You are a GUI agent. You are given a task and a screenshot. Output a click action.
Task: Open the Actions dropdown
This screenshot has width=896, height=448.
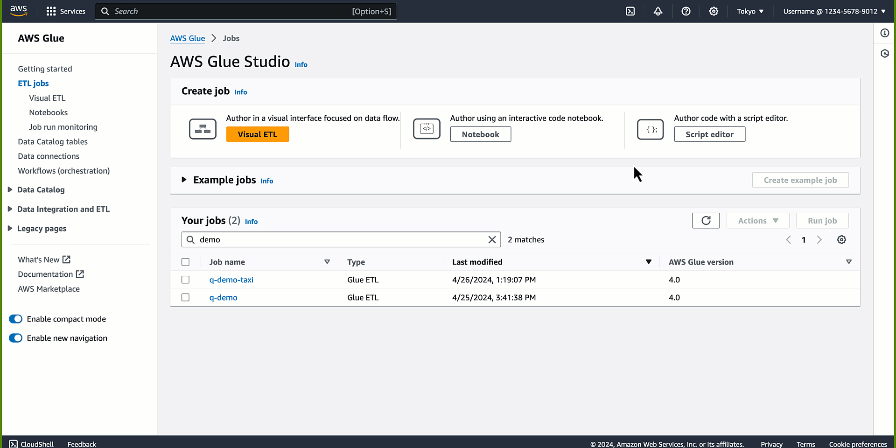(757, 220)
